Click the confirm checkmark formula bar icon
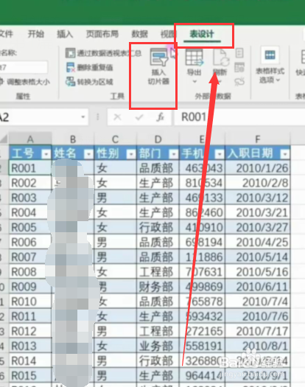The width and height of the screenshot is (305, 387). click(139, 117)
